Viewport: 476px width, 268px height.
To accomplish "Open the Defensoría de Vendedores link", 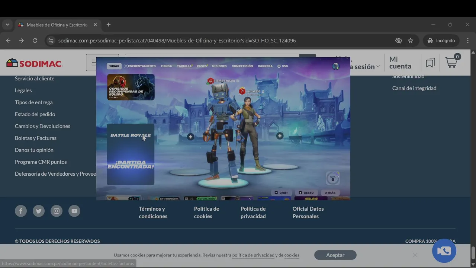I will coord(55,174).
